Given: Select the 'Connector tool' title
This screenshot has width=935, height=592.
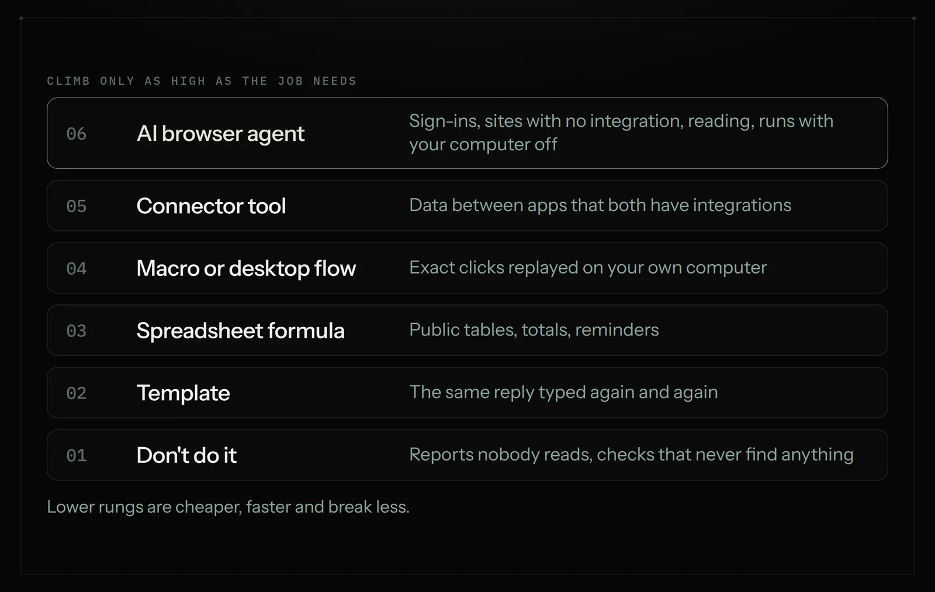Looking at the screenshot, I should [x=211, y=206].
